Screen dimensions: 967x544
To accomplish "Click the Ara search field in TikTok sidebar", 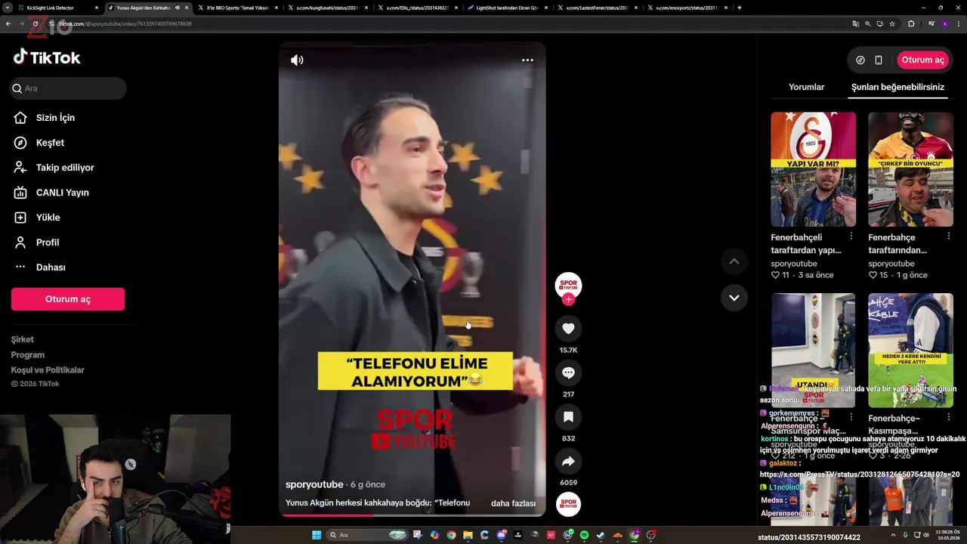I will [x=68, y=88].
